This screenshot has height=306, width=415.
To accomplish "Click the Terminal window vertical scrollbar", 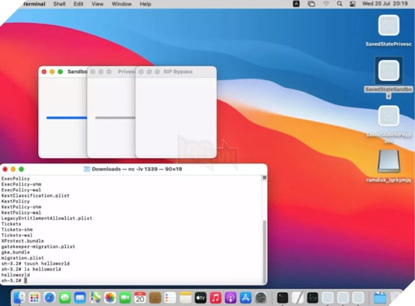I will 264,251.
